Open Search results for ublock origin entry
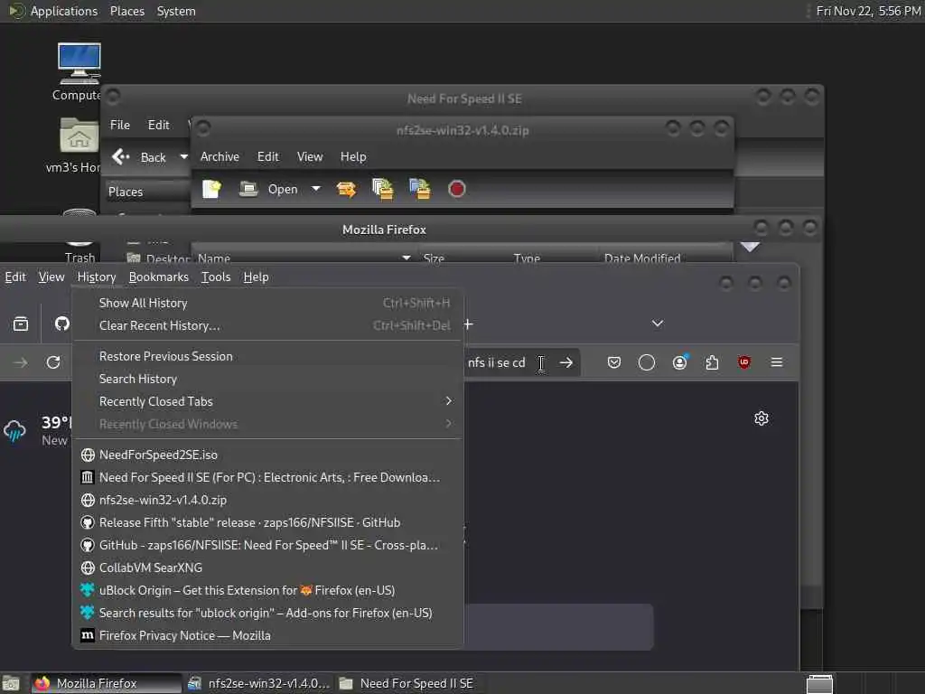This screenshot has width=925, height=694. (x=267, y=613)
